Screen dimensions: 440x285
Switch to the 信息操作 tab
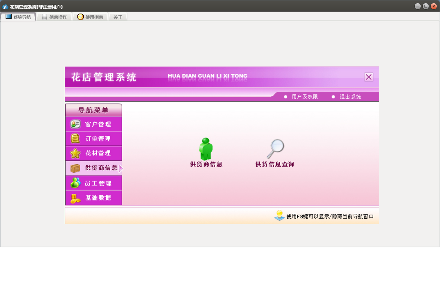[54, 17]
